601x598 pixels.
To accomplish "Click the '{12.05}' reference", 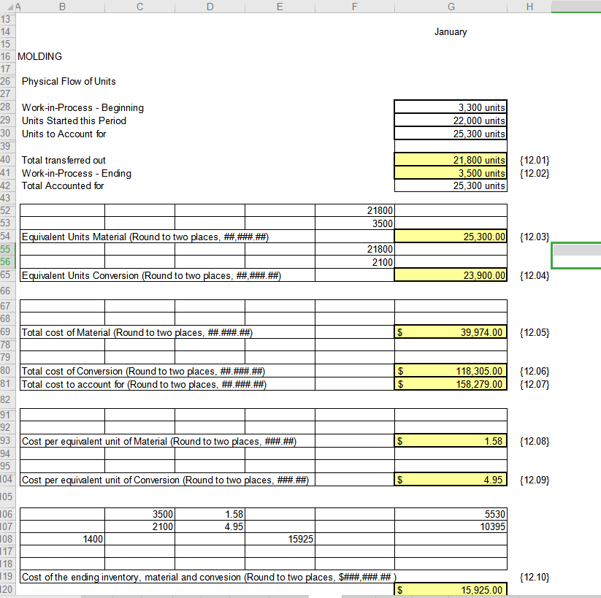I will (535, 332).
